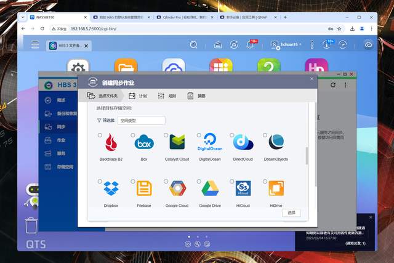Select the DreamObjects radio button
The height and width of the screenshot is (263, 394).
265,136
